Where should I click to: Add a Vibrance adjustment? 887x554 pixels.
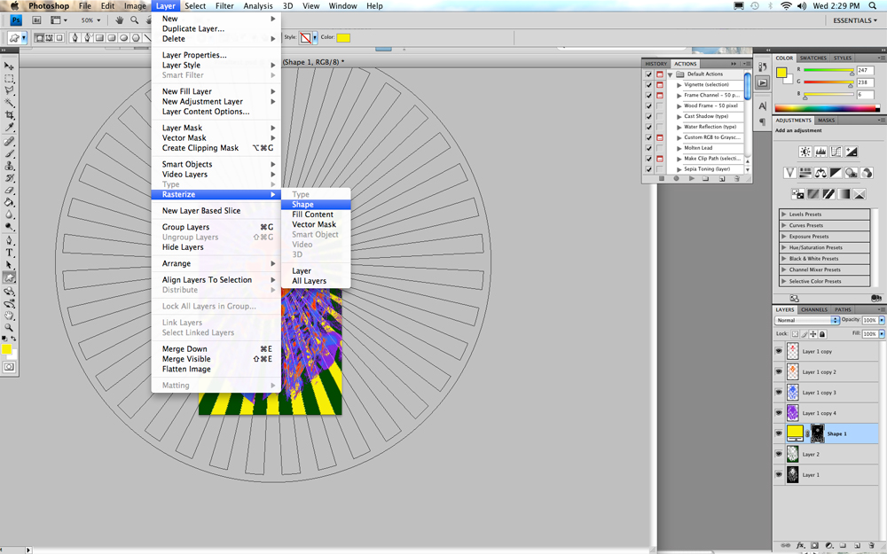pyautogui.click(x=789, y=173)
